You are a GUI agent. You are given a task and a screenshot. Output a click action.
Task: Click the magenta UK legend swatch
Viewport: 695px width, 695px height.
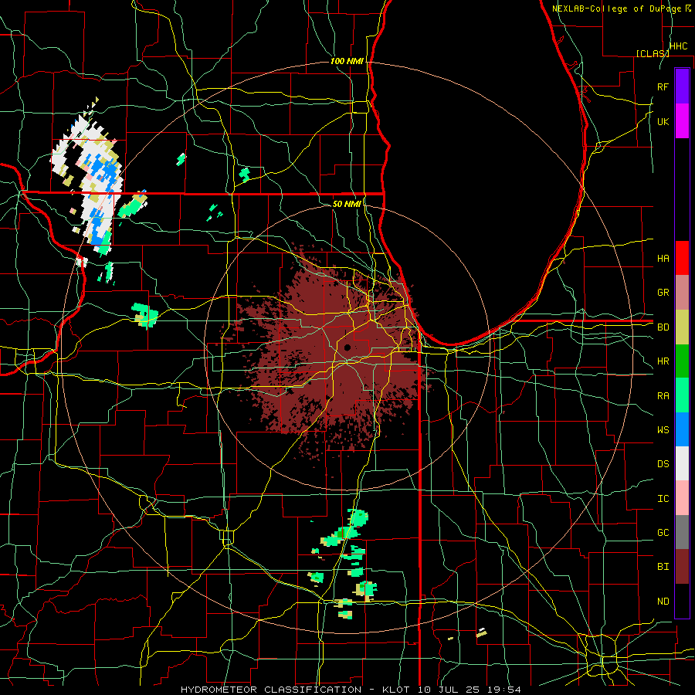[682, 121]
